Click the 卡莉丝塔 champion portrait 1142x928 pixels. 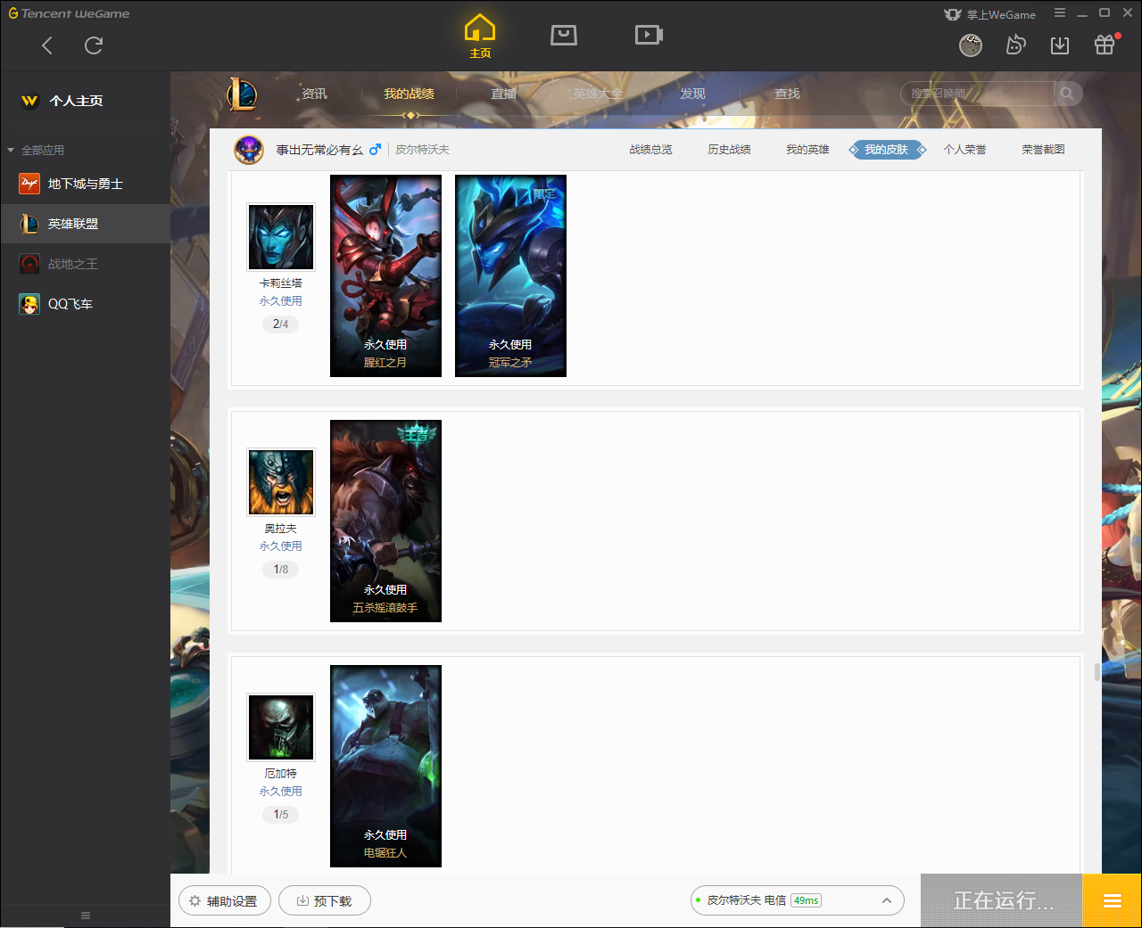pyautogui.click(x=281, y=236)
